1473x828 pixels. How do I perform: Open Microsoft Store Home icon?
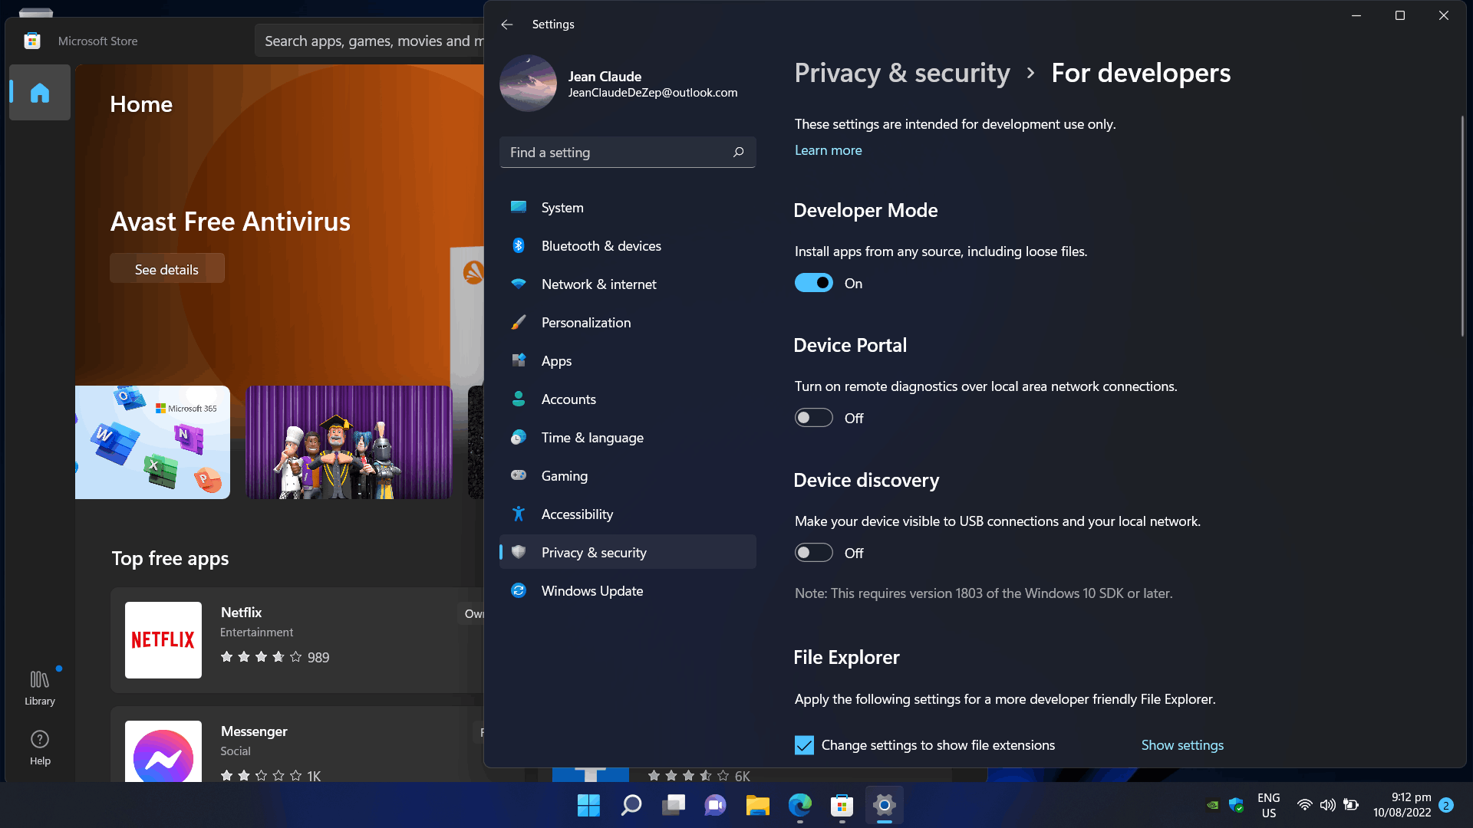[40, 93]
